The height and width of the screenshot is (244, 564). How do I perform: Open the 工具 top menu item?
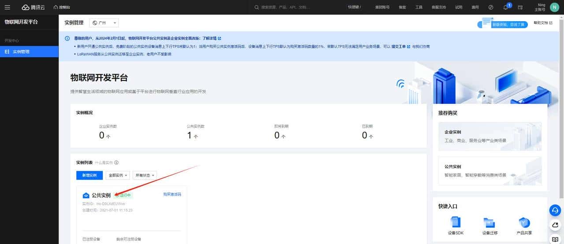click(419, 7)
